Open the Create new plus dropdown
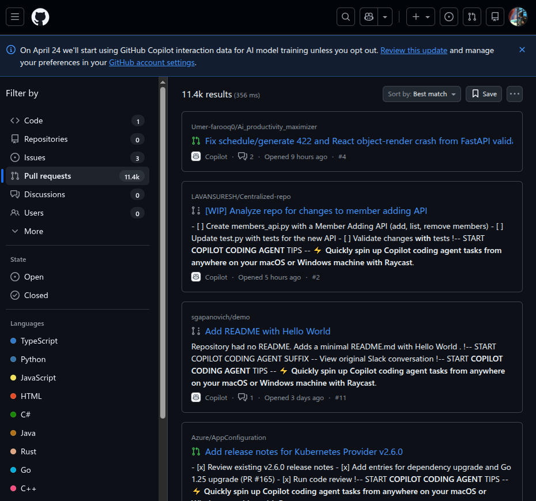Screen dimensions: 536x501 [x=421, y=17]
